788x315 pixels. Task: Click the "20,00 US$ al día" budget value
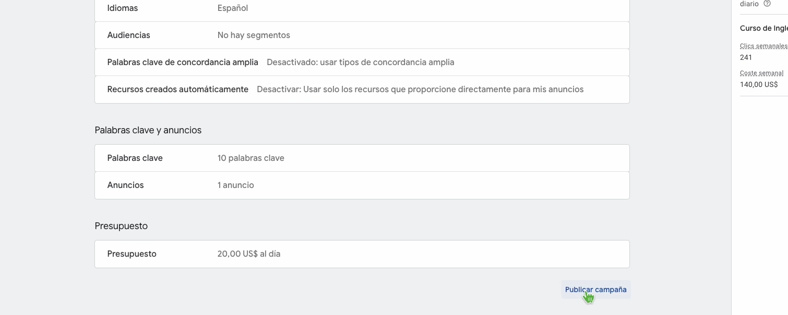249,254
